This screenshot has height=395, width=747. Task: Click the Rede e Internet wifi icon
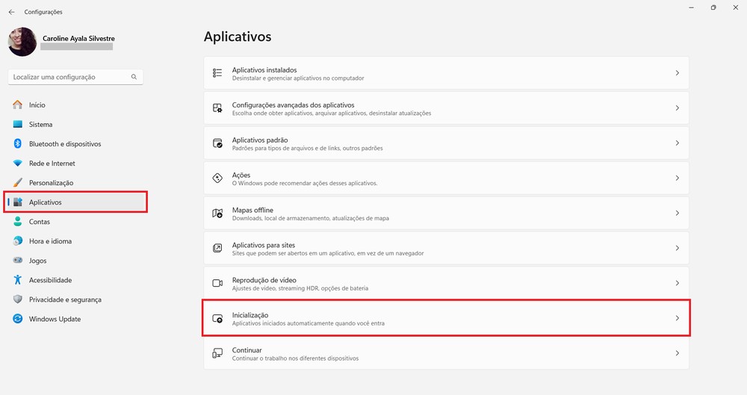pyautogui.click(x=18, y=164)
